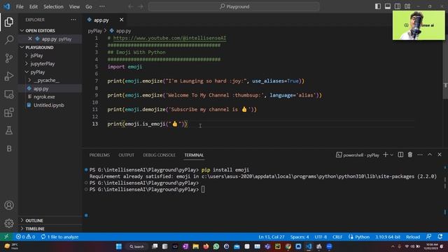448x252 pixels.
Task: Open the youtube.com/@intellisenseAI link in code
Action: 169,38
